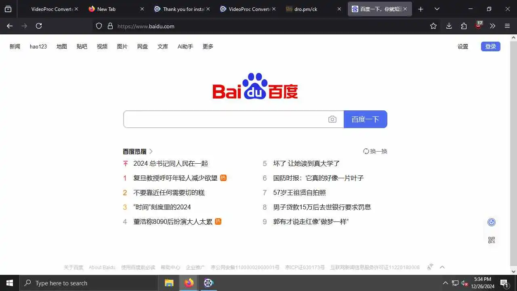Viewport: 517px width, 291px height.
Task: Click the site padlock icon
Action: (110, 26)
